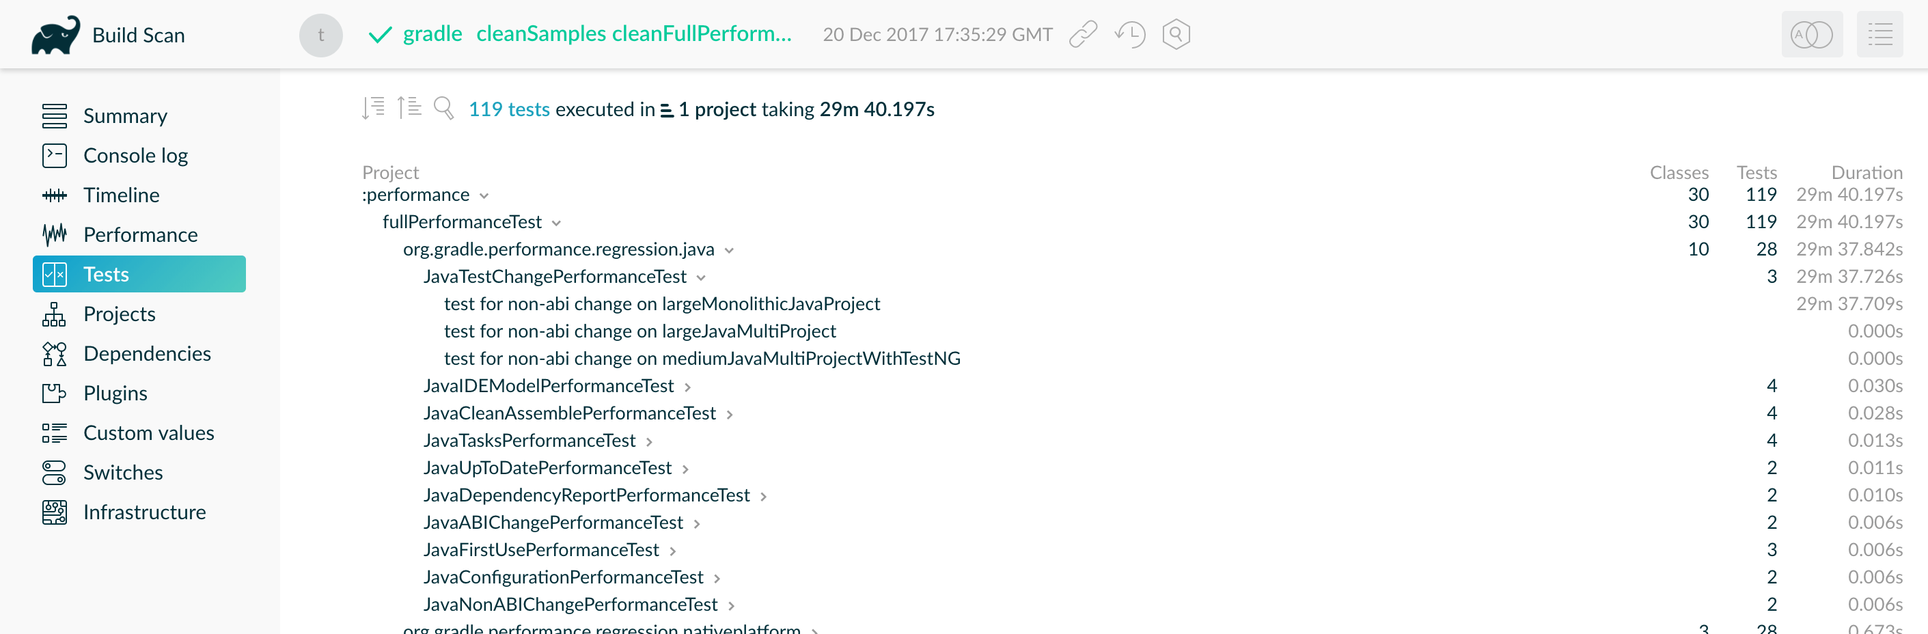Expand JavaCleanAssemblePerformanceTest class
The height and width of the screenshot is (634, 1928).
click(729, 415)
